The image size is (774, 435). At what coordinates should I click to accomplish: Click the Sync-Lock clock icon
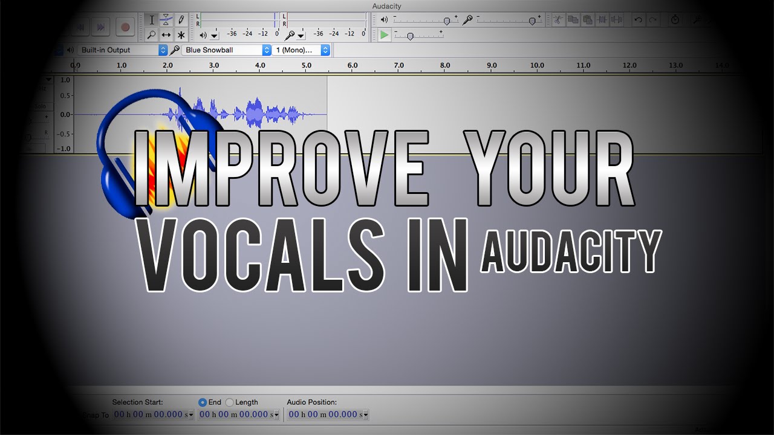[x=675, y=20]
